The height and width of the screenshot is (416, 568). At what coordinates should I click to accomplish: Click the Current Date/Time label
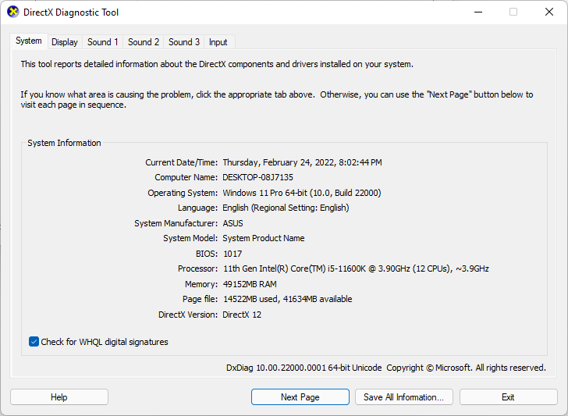[182, 162]
